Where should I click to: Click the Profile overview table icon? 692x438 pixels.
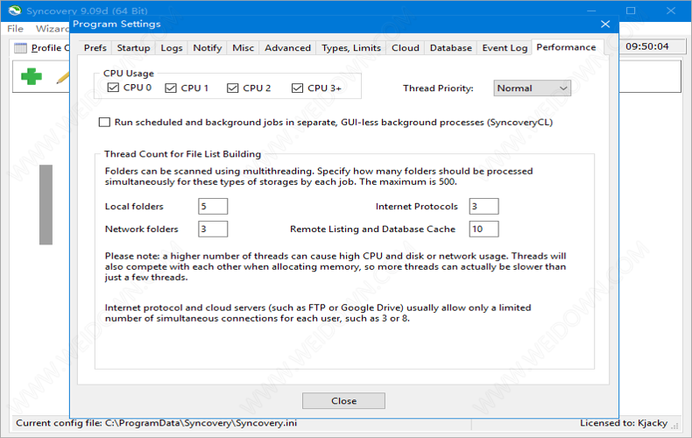click(x=20, y=47)
